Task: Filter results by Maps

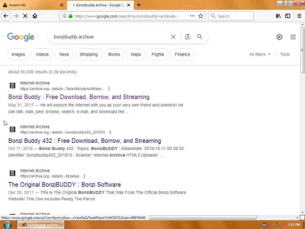Action: (136, 54)
